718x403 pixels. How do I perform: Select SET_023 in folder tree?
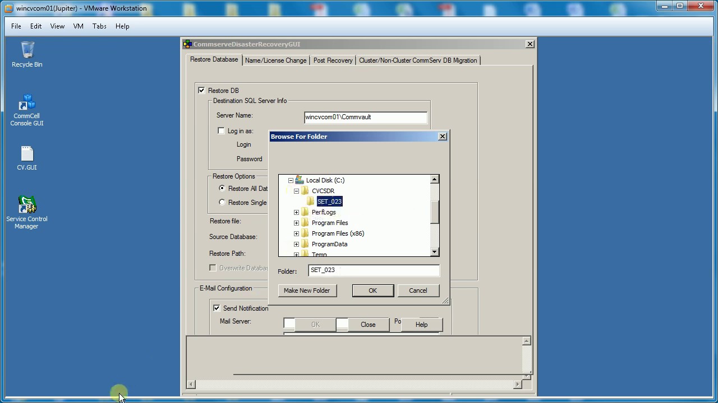(x=329, y=201)
